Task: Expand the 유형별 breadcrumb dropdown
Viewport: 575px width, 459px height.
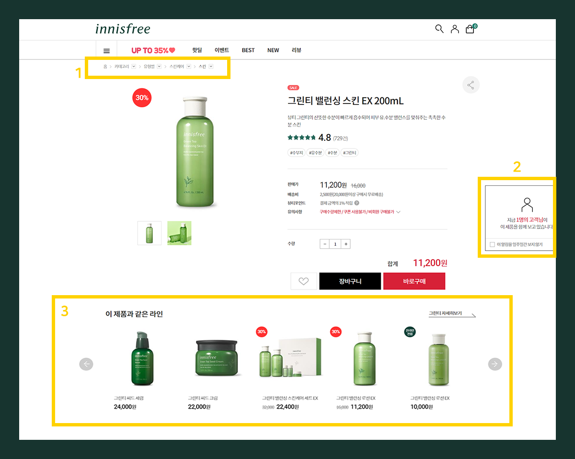Action: (160, 67)
